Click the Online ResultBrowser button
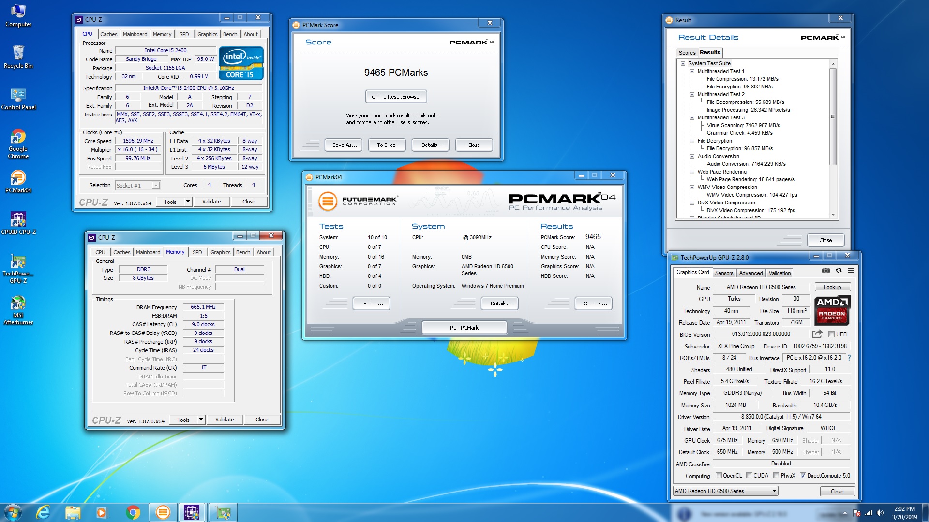 click(x=396, y=97)
